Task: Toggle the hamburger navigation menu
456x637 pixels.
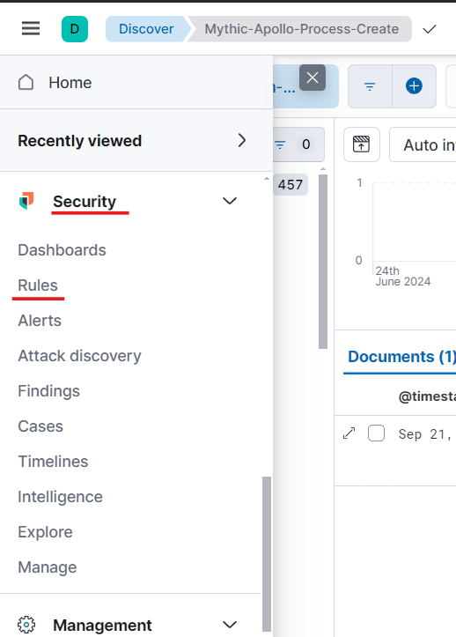Action: coord(31,29)
